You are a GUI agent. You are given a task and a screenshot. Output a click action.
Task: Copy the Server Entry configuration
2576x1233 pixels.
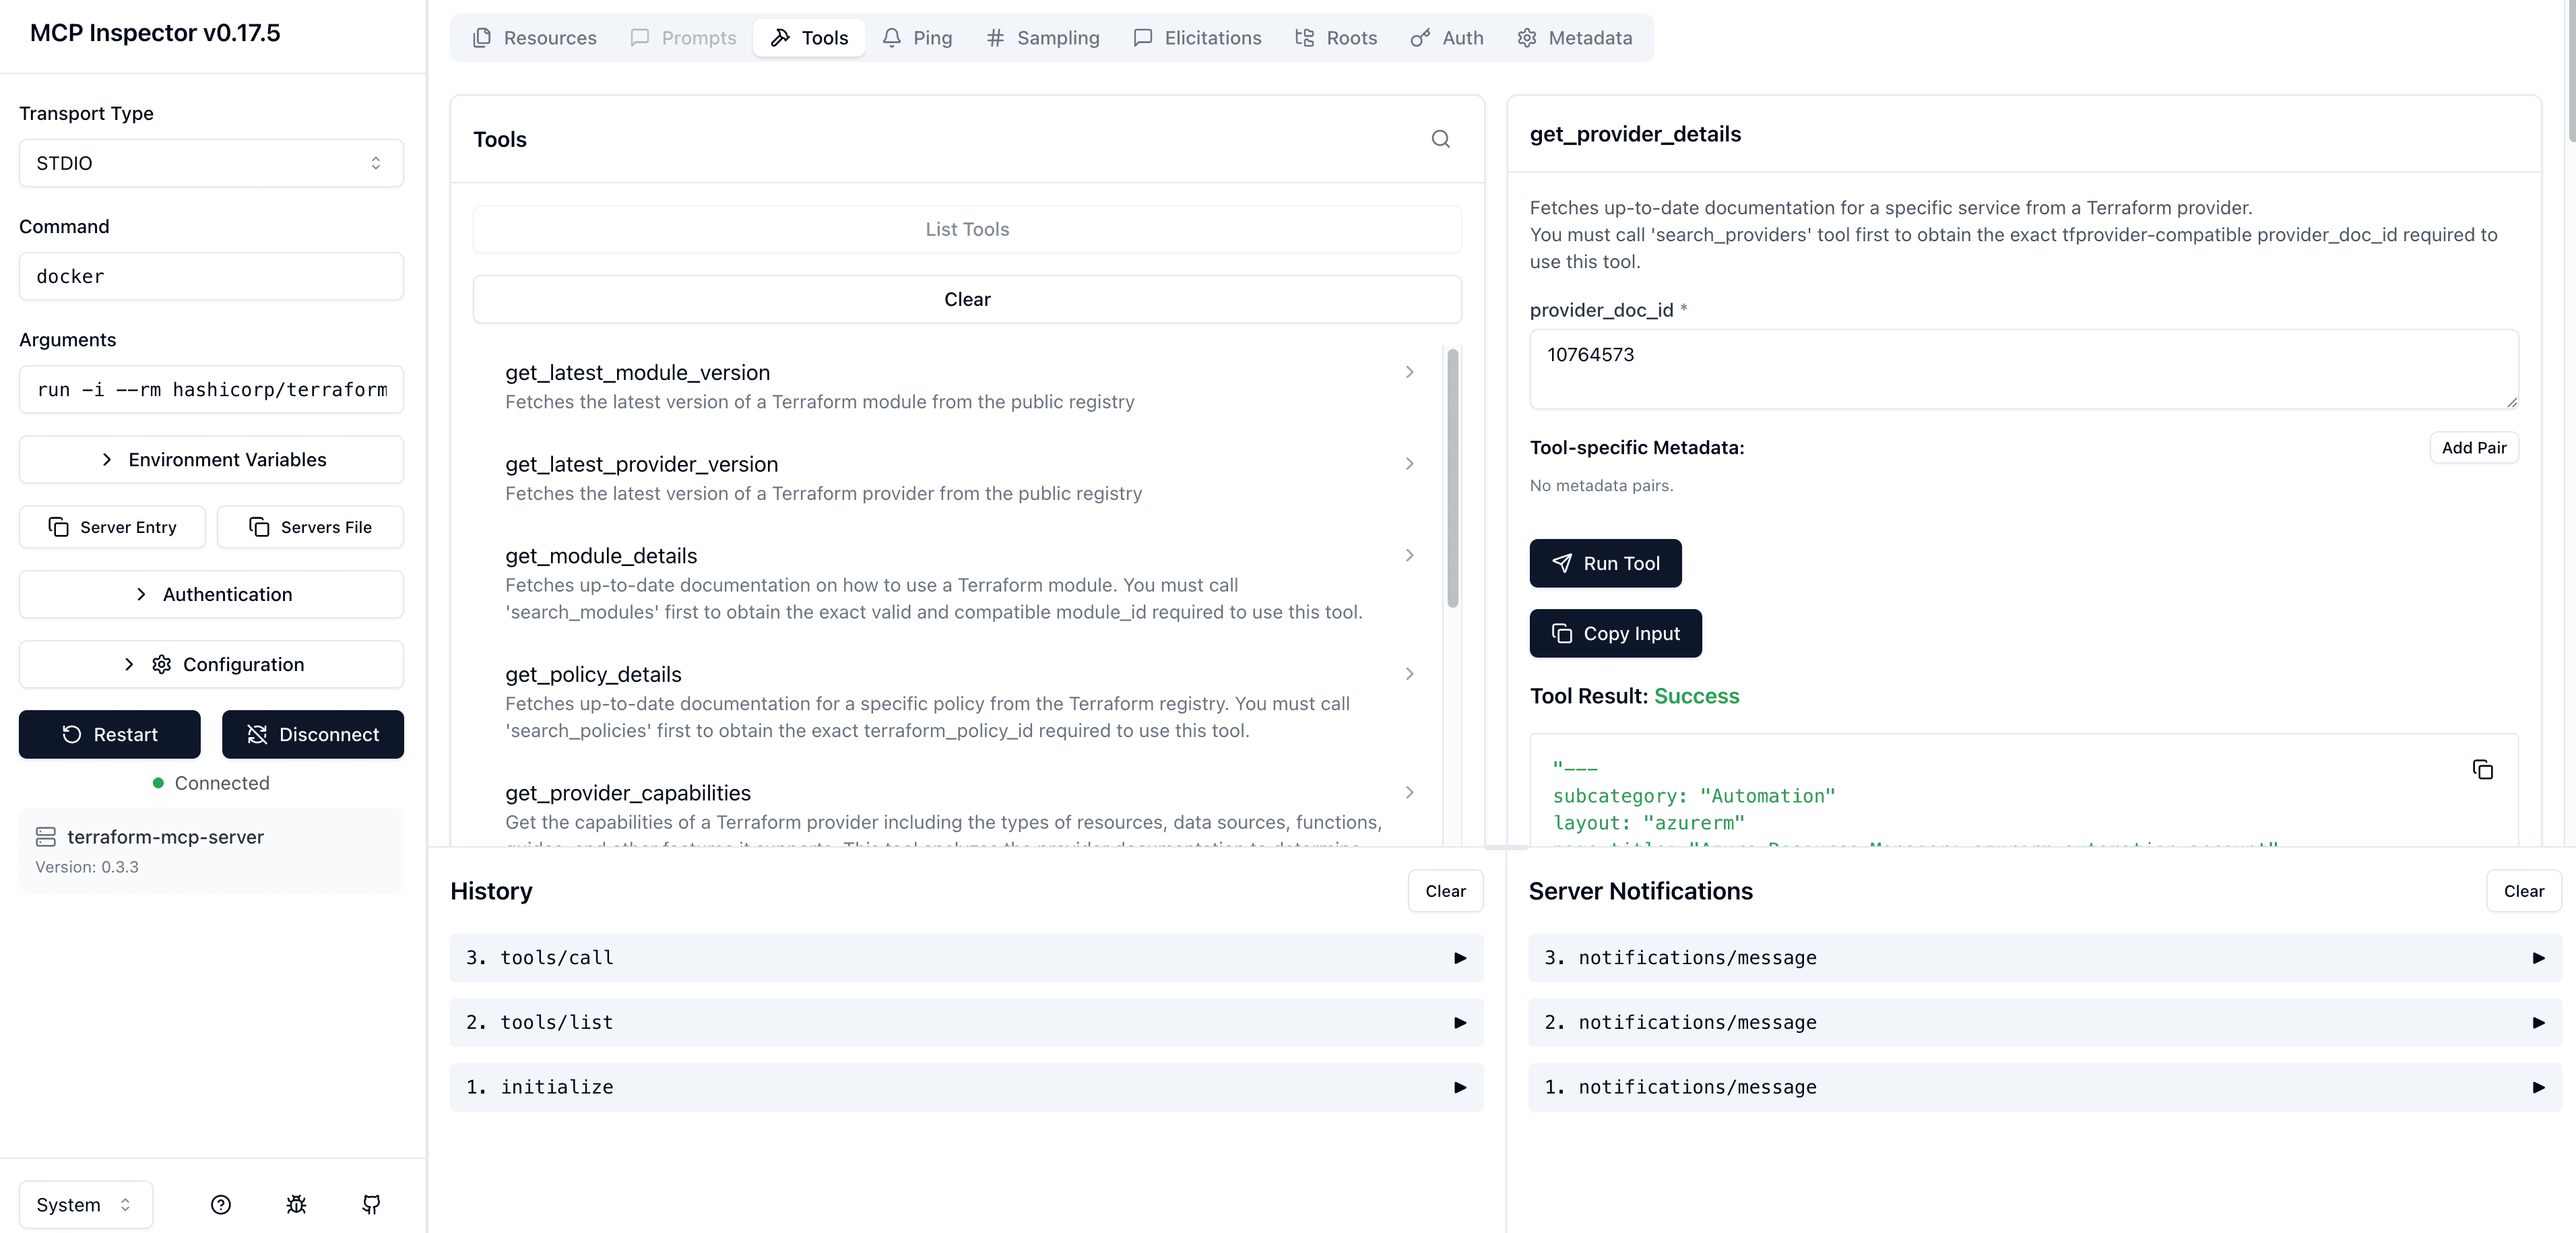point(112,527)
